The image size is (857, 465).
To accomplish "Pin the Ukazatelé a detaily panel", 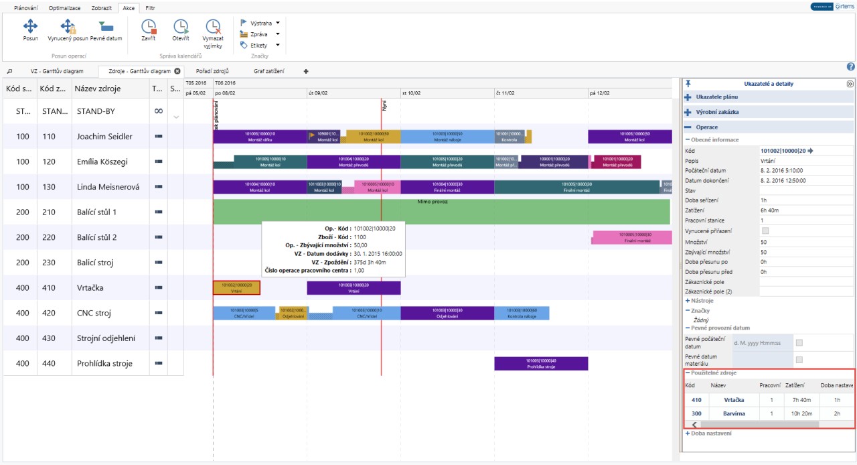I will (x=688, y=84).
